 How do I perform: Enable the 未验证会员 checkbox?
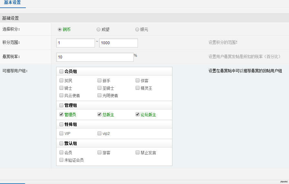(61, 160)
